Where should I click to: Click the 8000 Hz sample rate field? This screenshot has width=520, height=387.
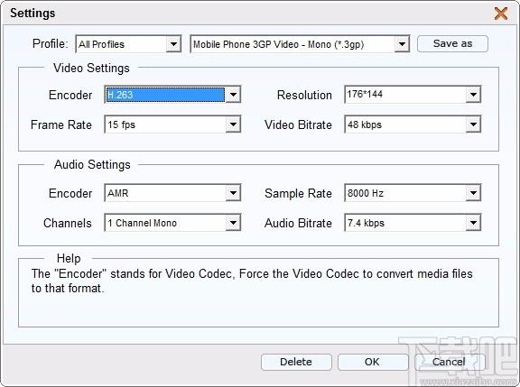(x=405, y=193)
